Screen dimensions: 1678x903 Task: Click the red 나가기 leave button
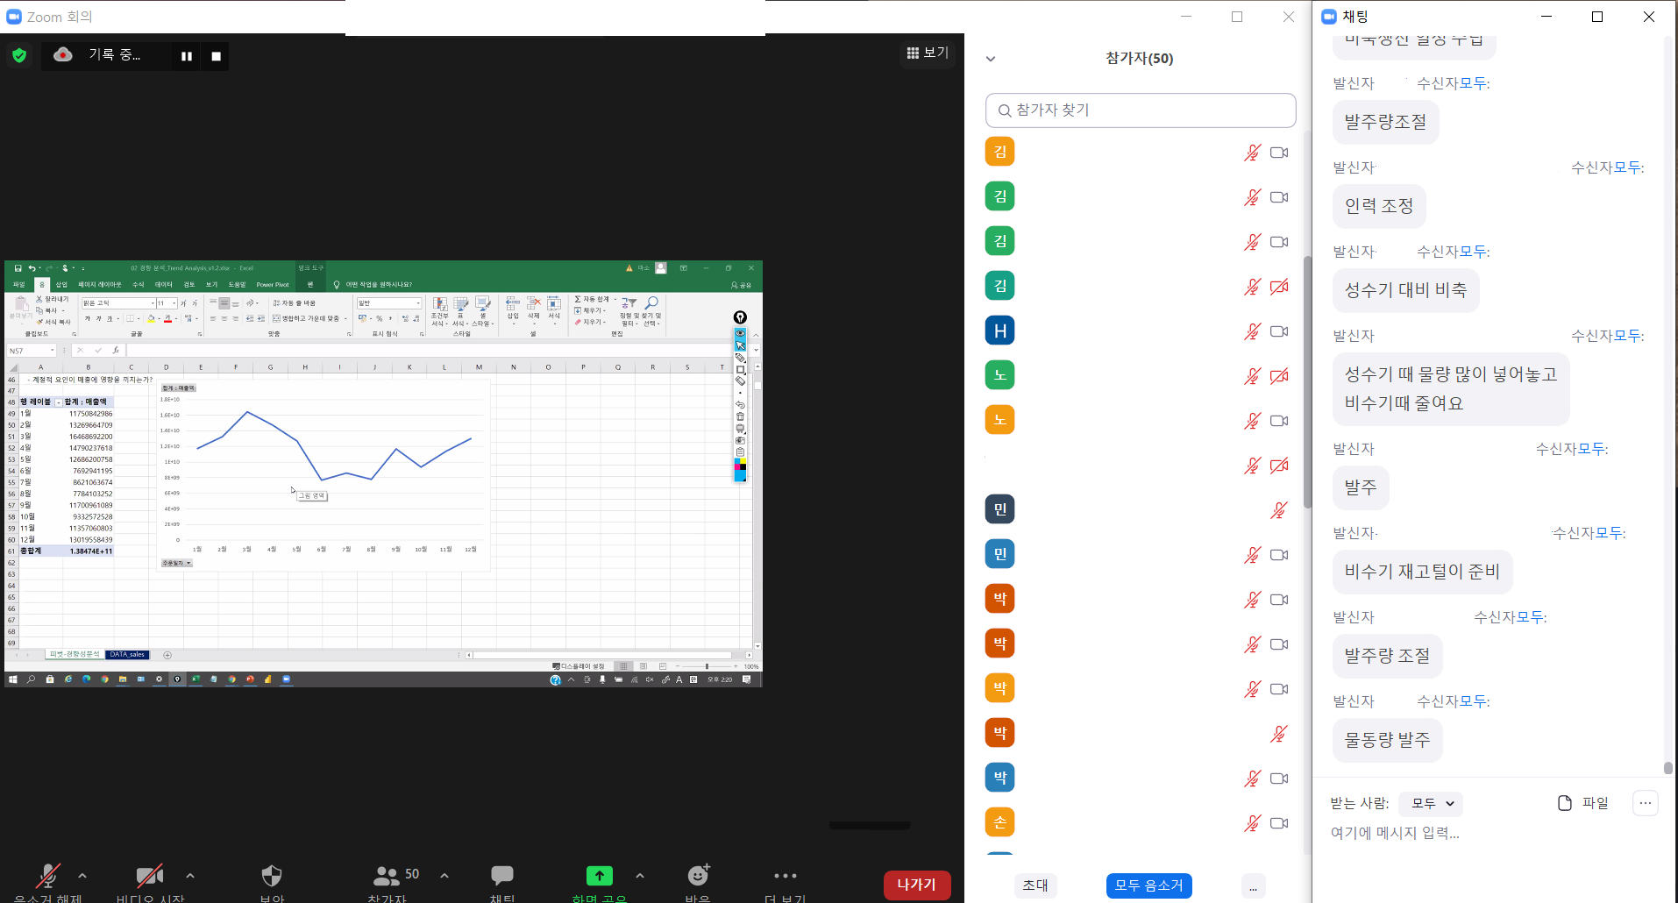click(916, 885)
